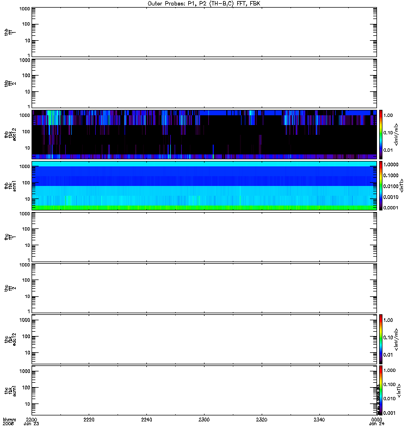408x435 pixels.
Task: Click the '0.0010' value on thb scm1 color bar
Action: click(391, 197)
